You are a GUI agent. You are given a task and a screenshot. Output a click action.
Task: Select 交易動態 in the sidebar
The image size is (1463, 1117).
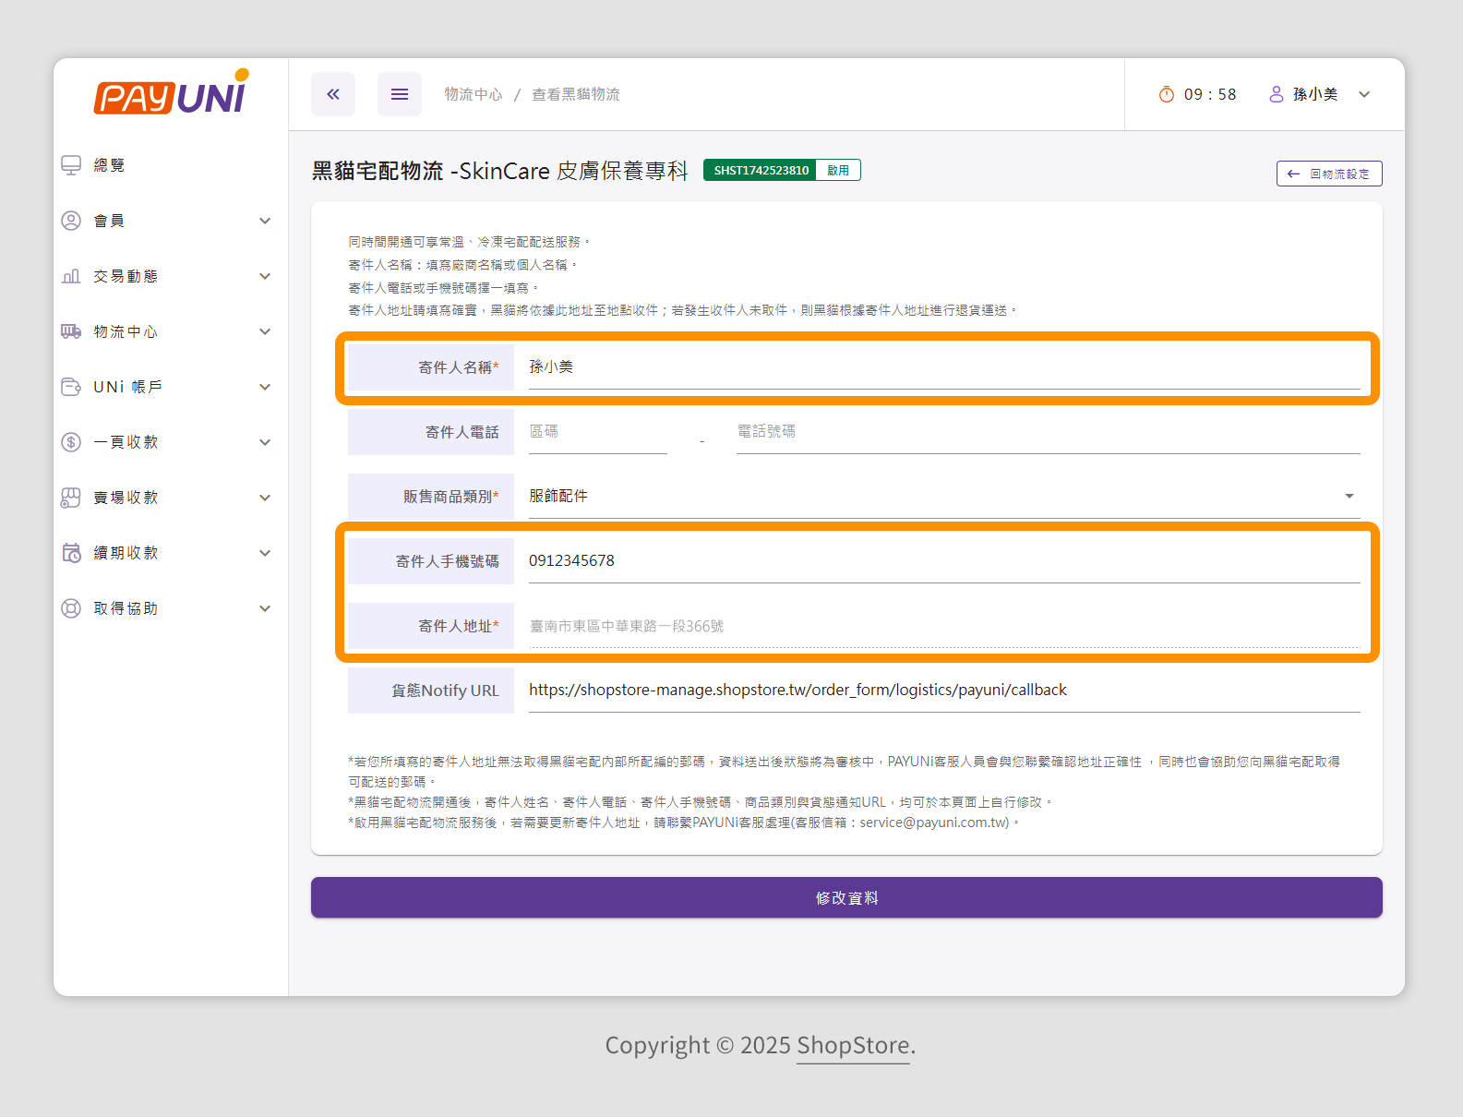(126, 276)
